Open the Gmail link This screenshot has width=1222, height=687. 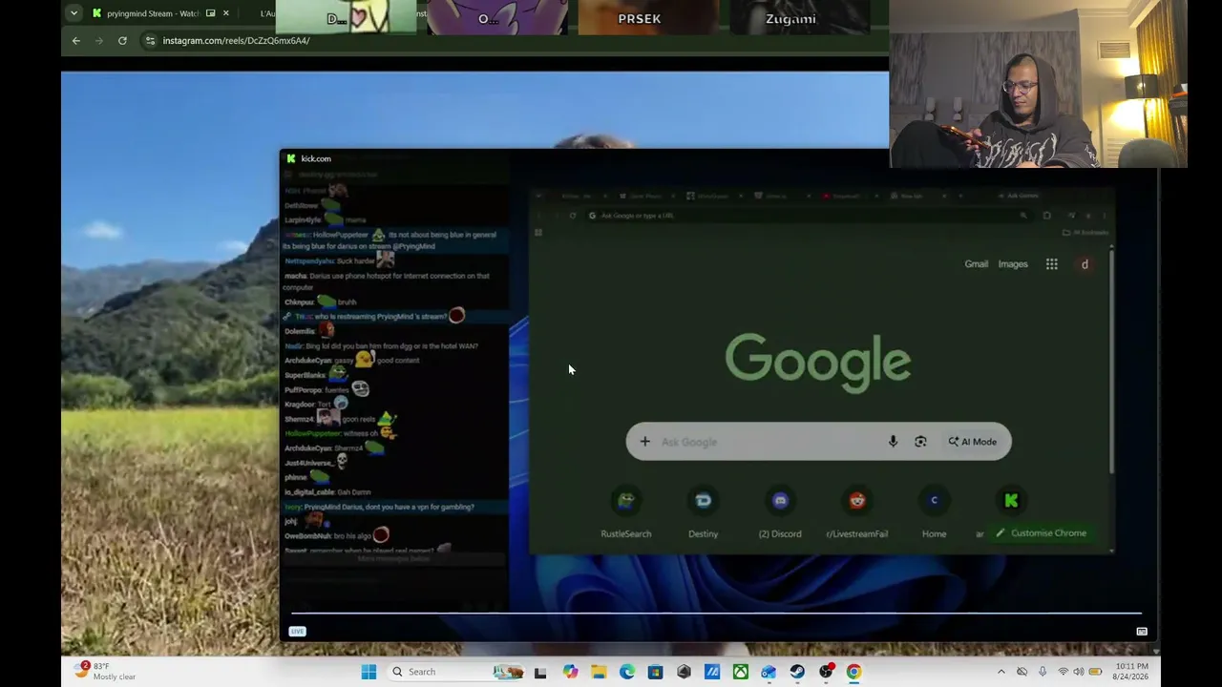tap(976, 264)
